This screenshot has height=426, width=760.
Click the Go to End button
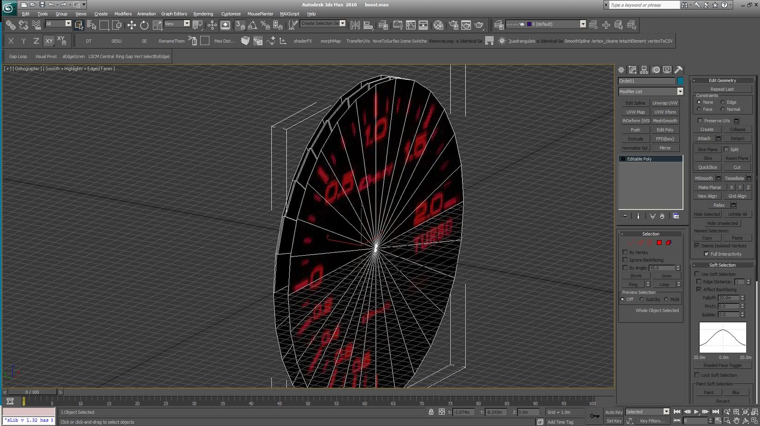(716, 412)
